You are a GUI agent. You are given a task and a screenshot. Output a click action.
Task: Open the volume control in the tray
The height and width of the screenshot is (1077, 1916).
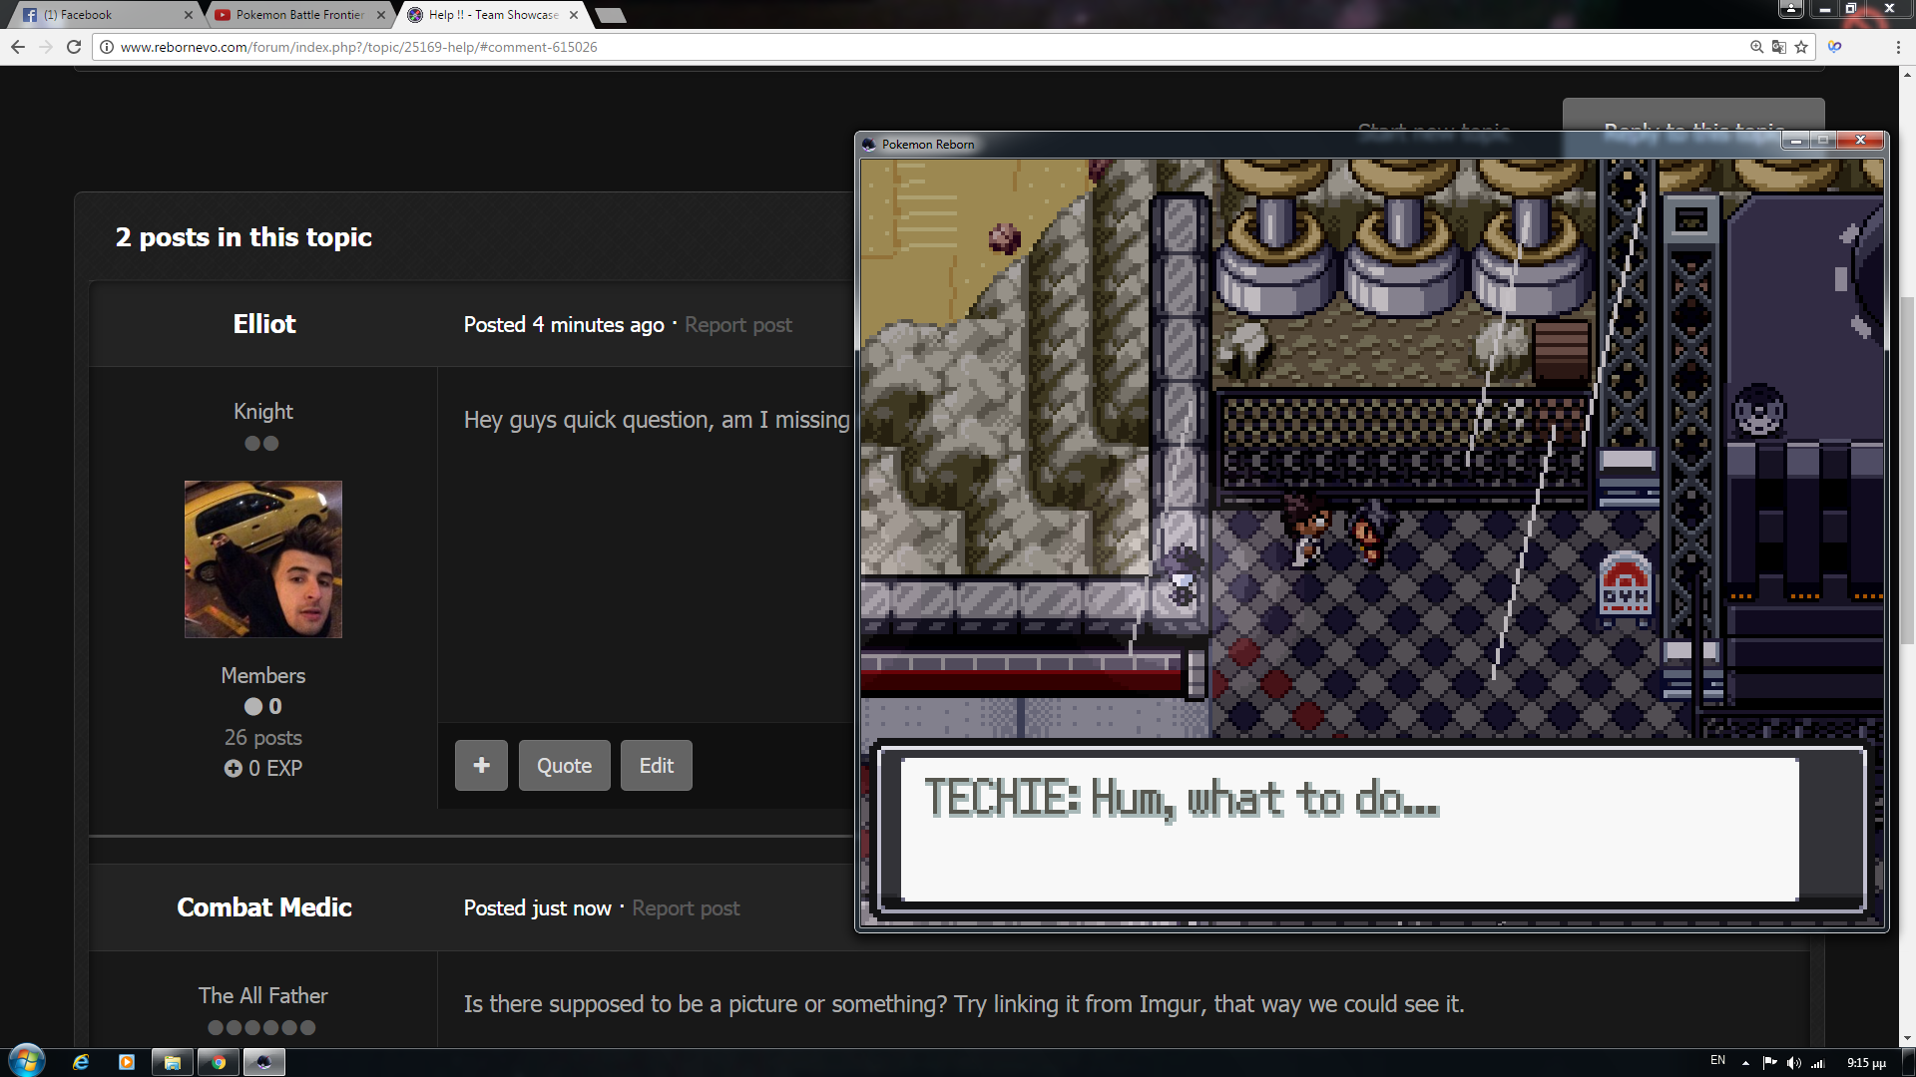pyautogui.click(x=1793, y=1063)
